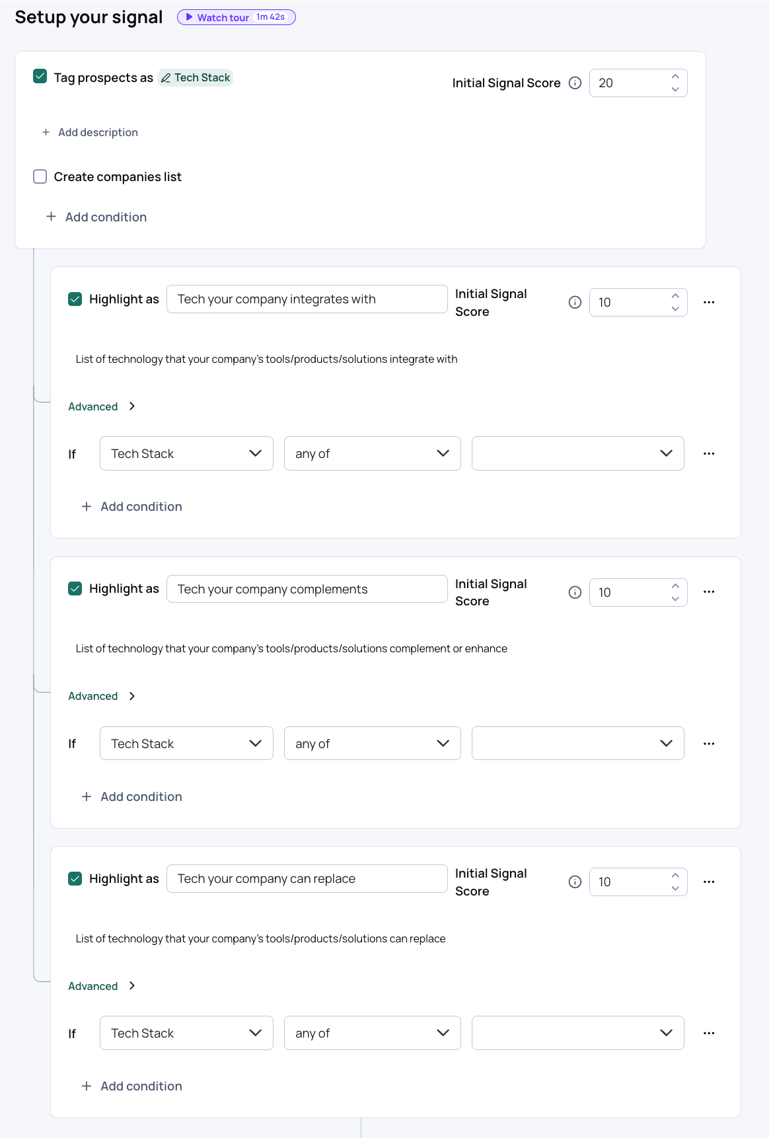The height and width of the screenshot is (1138, 769).
Task: Open Tech Stack dropdown in the 'integrates with' condition
Action: [x=186, y=453]
